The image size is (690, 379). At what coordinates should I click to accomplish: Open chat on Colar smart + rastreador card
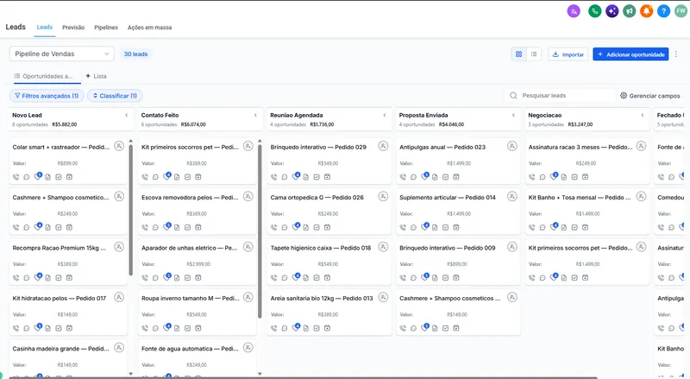coord(27,177)
